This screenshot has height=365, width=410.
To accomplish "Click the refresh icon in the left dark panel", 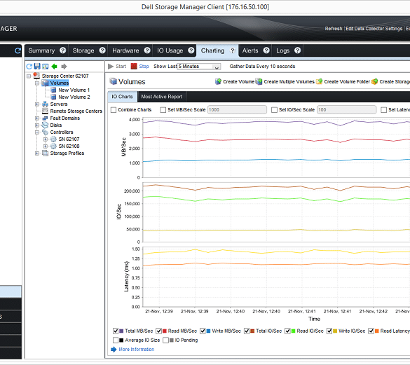I will click(18, 50).
